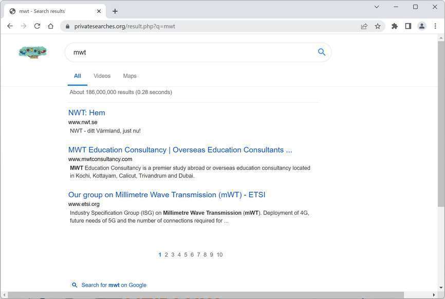
Task: Minimize the browser window
Action: coord(396,7)
